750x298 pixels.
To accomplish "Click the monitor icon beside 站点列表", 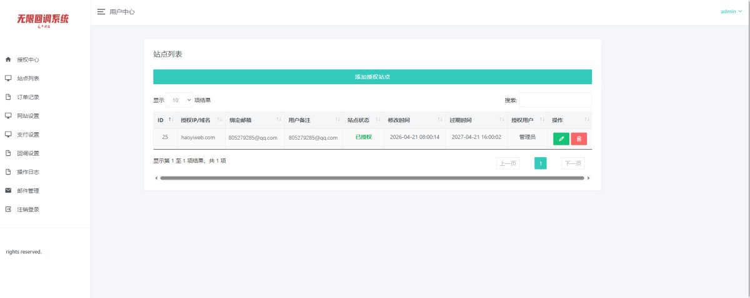I will [x=8, y=79].
